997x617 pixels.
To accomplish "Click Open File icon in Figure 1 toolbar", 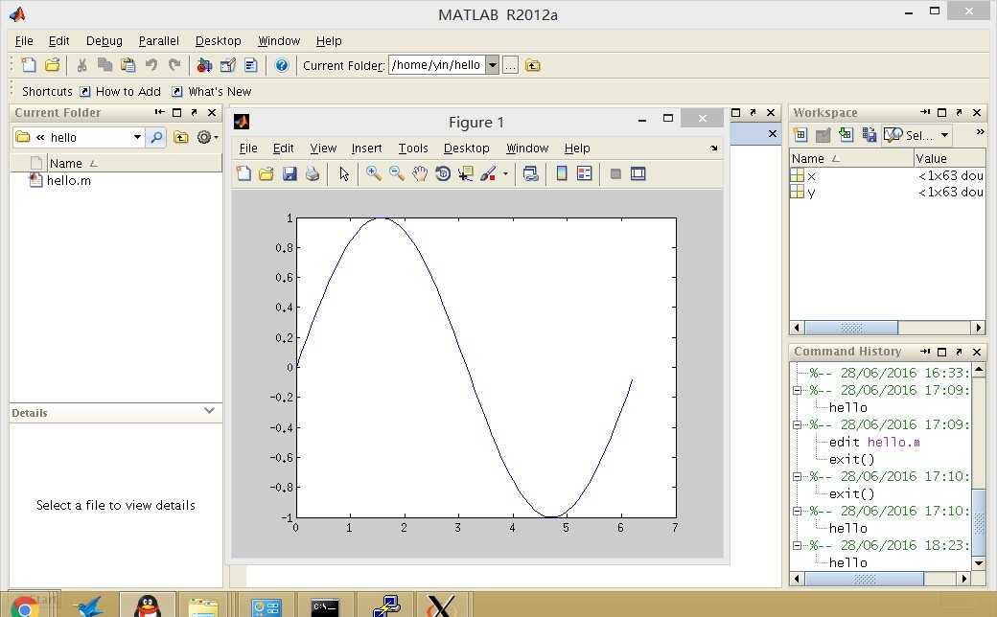I will (267, 173).
